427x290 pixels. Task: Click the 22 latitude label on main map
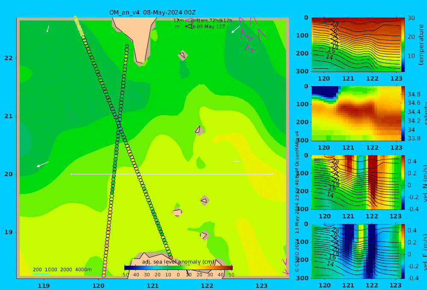9,58
